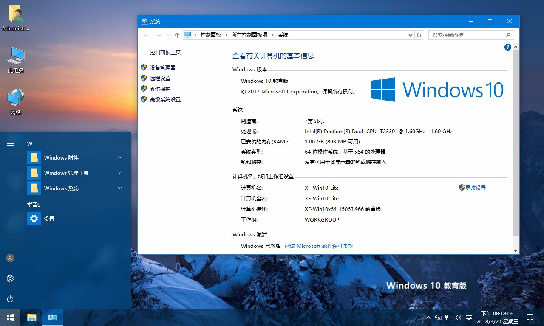Click the 1.00 GB (893 MB 可用) text
The width and height of the screenshot is (544, 326).
[332, 141]
